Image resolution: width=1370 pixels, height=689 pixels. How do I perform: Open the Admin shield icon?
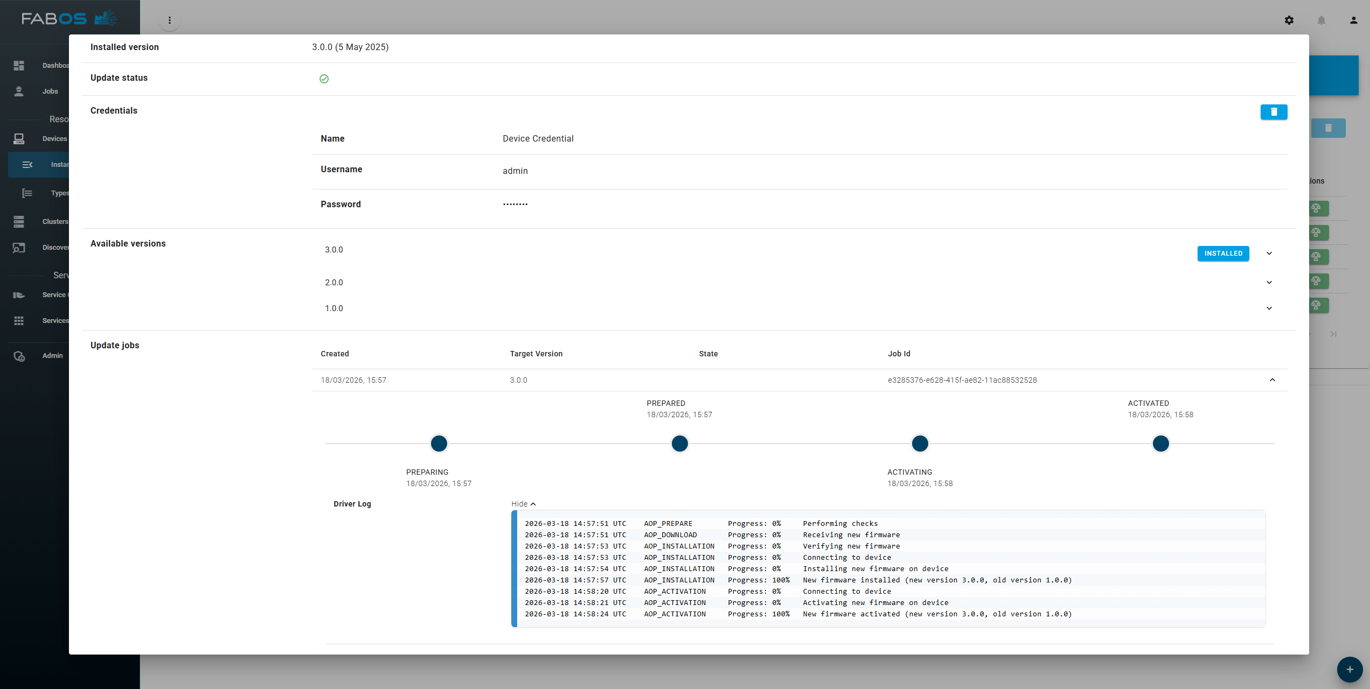[x=19, y=356]
